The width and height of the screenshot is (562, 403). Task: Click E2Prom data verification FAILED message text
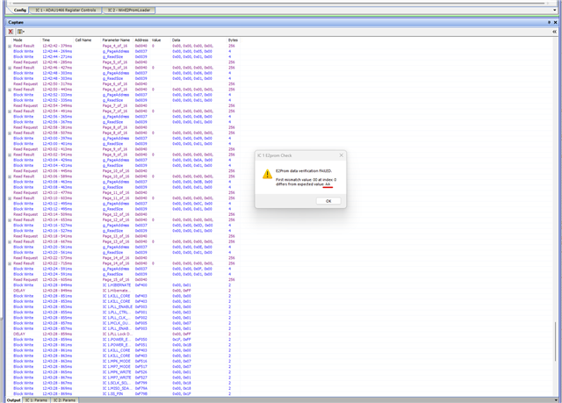pos(304,171)
